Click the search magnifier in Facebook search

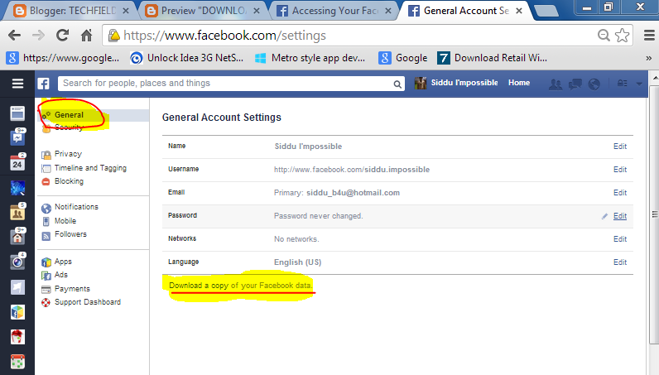click(x=397, y=84)
